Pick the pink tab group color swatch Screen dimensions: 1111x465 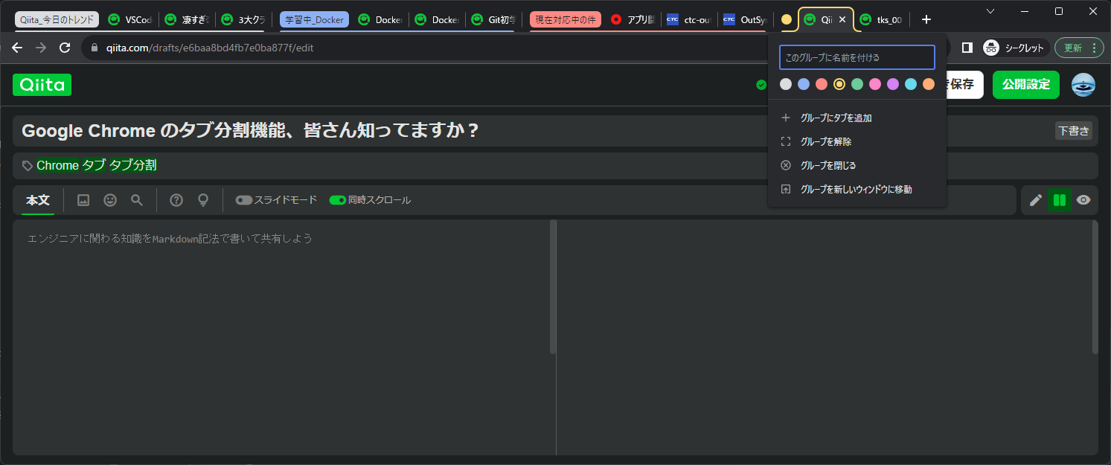[874, 84]
